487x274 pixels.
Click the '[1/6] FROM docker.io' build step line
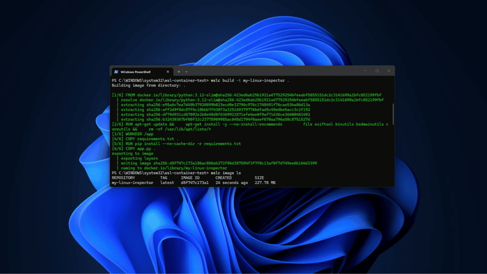[x=247, y=95]
